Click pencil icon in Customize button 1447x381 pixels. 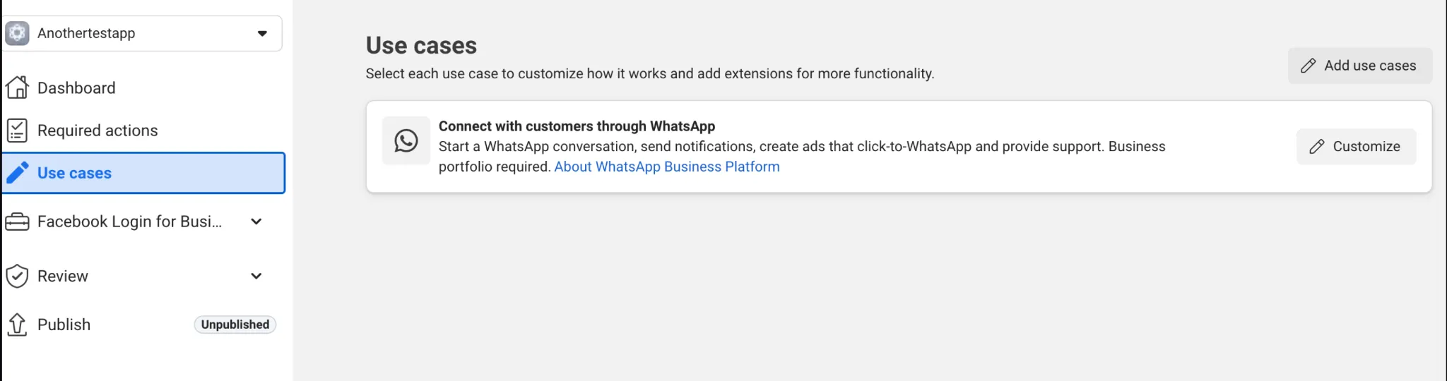(x=1317, y=147)
